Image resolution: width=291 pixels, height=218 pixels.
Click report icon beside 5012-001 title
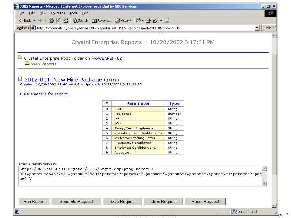tap(20, 79)
